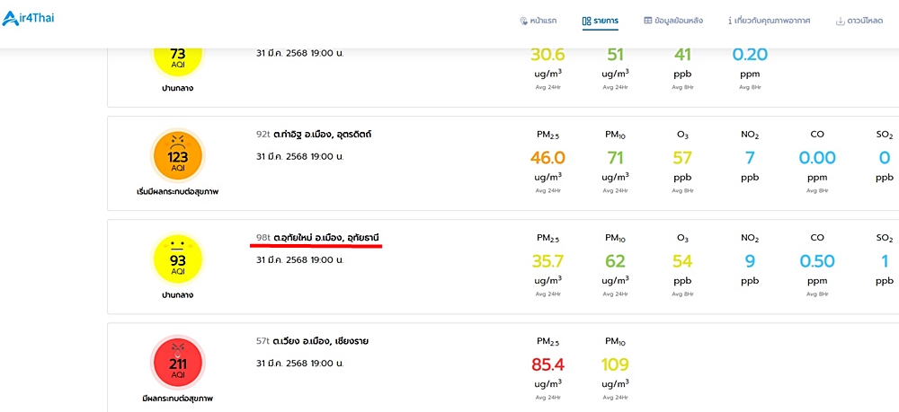Viewport: 899px width, 412px height.
Task: Click the PM10 value 109 reading
Action: coord(615,364)
